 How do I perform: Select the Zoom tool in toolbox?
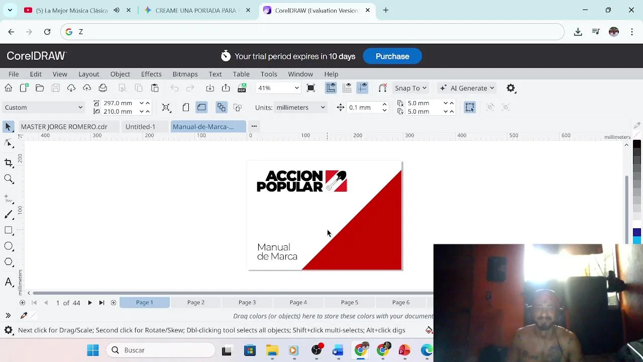click(9, 179)
